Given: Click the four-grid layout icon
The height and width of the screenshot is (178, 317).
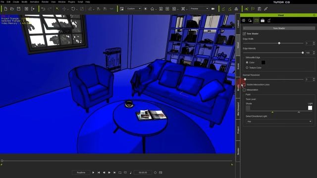Looking at the screenshot, I should tap(167, 9).
